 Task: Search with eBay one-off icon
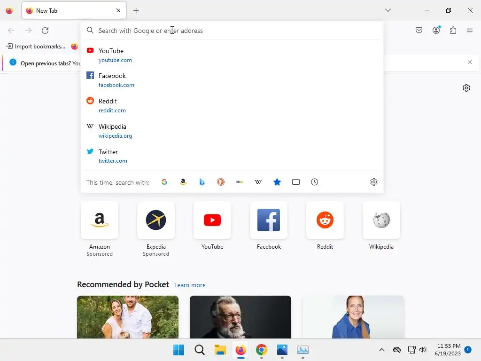[x=240, y=182]
